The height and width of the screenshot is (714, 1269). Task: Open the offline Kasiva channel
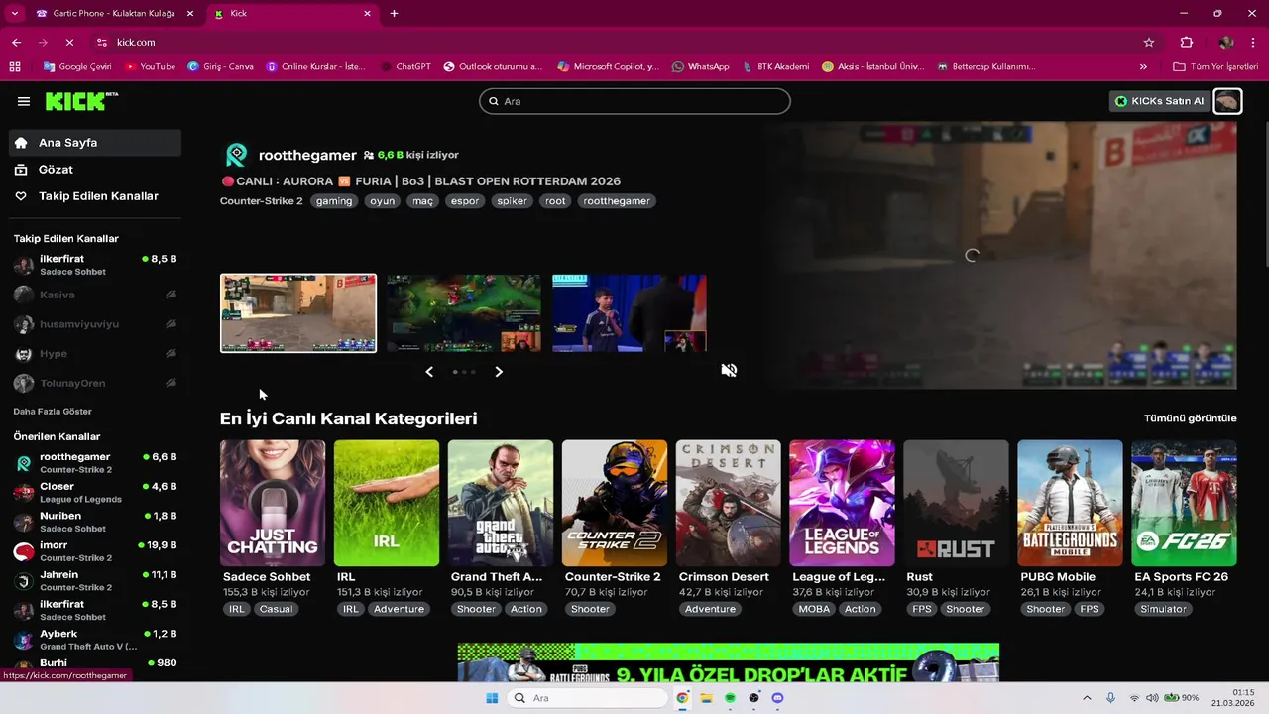coord(95,295)
